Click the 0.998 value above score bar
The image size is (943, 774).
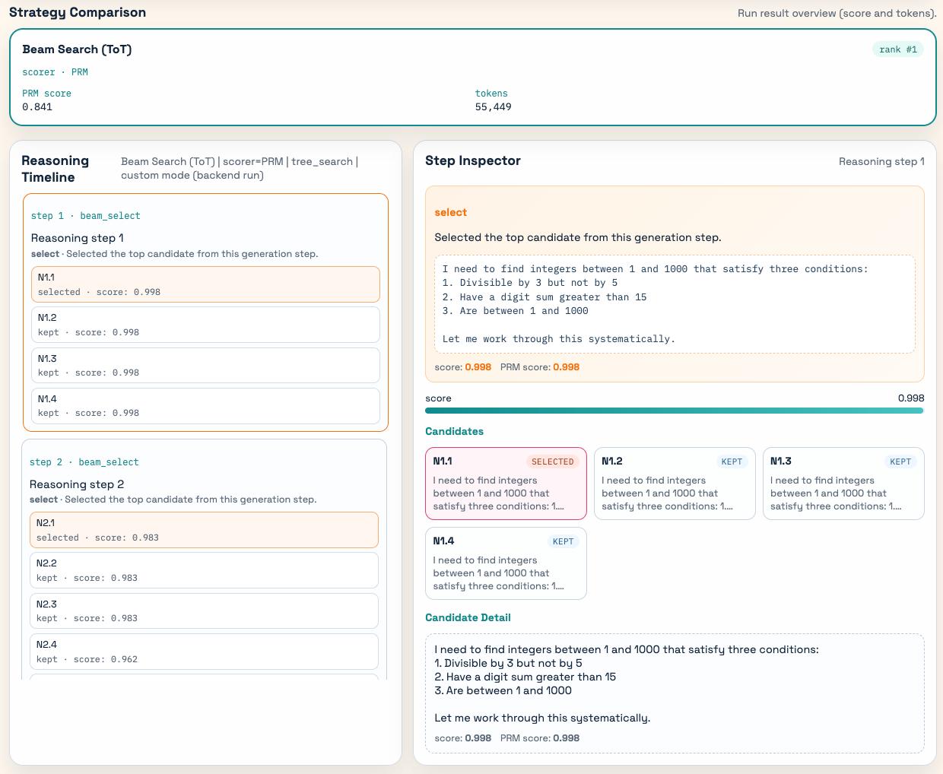(911, 398)
